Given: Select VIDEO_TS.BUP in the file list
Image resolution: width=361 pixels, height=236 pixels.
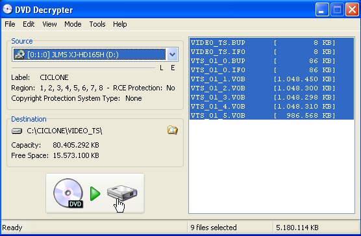Looking at the screenshot, I should click(x=271, y=43).
